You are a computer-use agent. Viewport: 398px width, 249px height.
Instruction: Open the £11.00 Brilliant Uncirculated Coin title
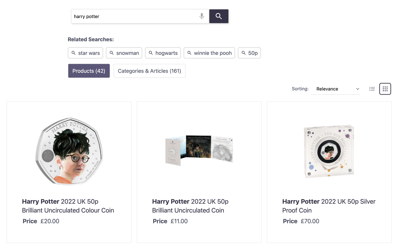pyautogui.click(x=190, y=206)
